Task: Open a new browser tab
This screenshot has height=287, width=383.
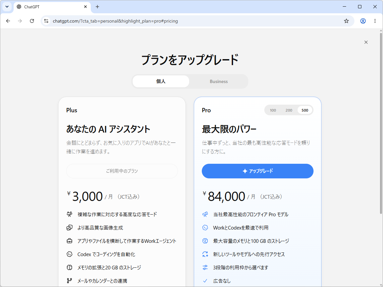Action: point(97,7)
